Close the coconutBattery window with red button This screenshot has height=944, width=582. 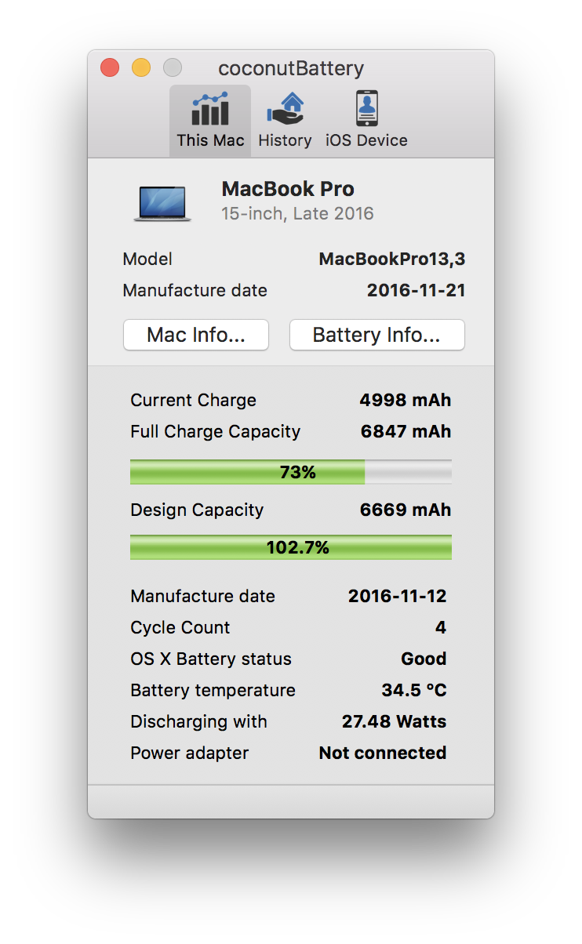pyautogui.click(x=110, y=68)
